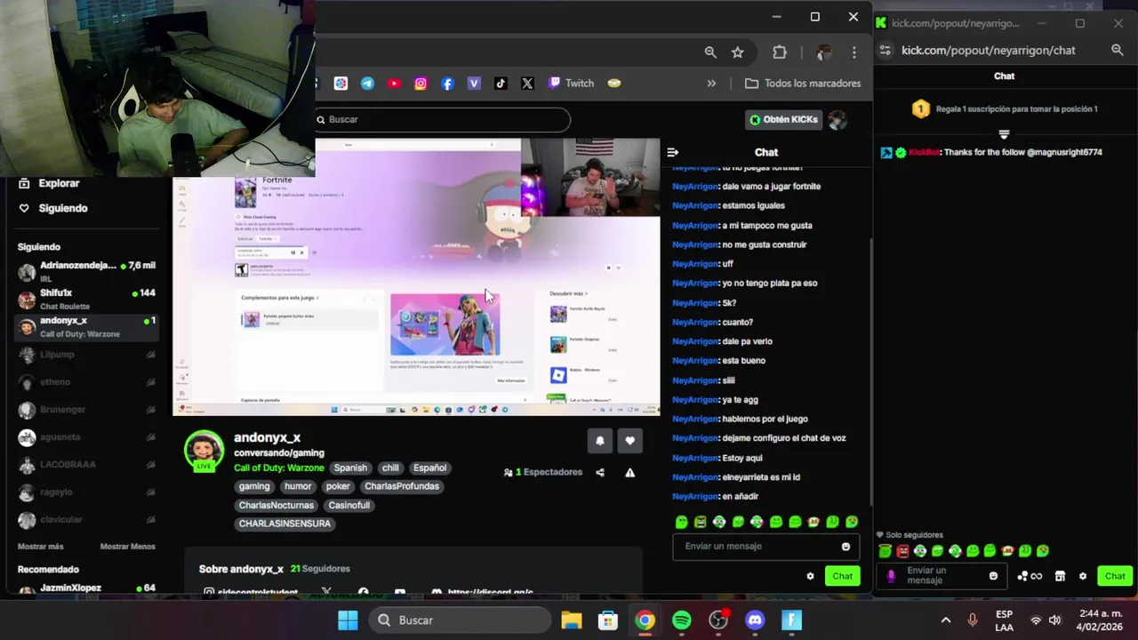Click the Obtén KICKs button
This screenshot has width=1138, height=640.
tap(783, 119)
